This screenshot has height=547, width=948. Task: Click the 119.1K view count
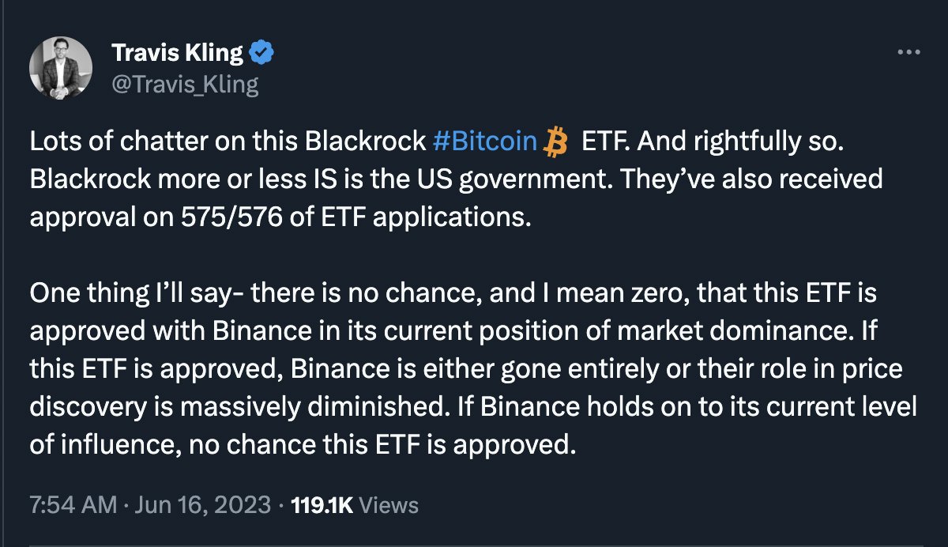(x=321, y=504)
